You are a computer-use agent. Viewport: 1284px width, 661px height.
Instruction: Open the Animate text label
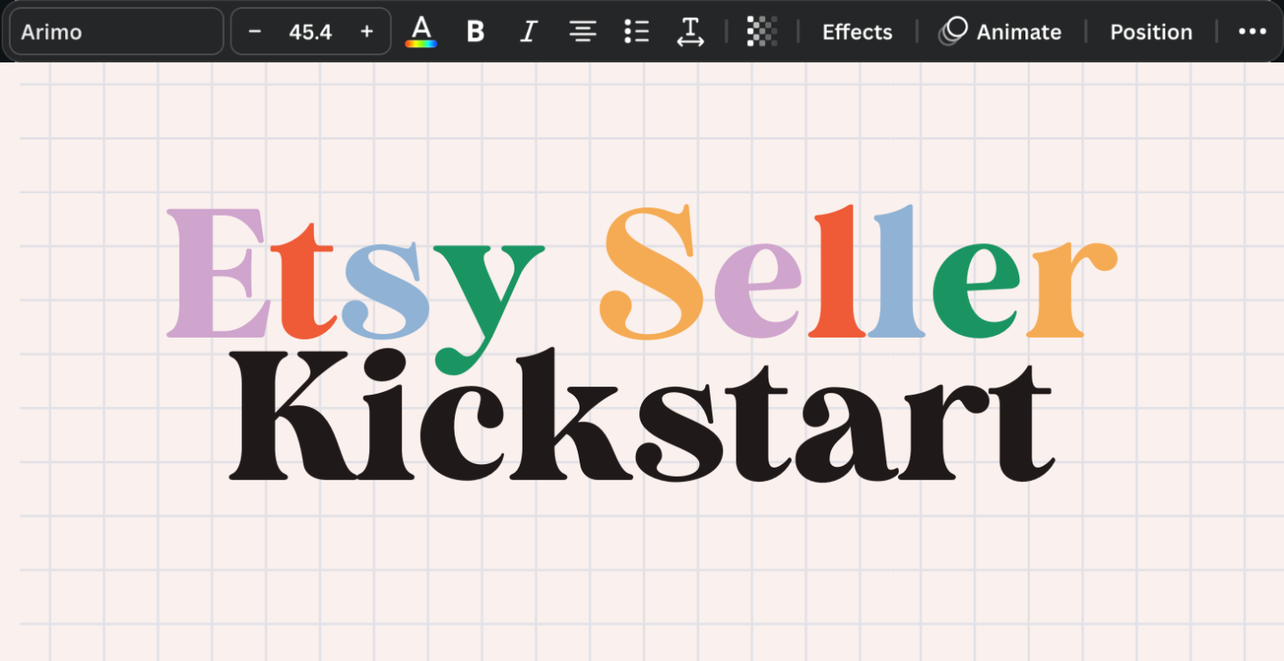tap(1018, 32)
